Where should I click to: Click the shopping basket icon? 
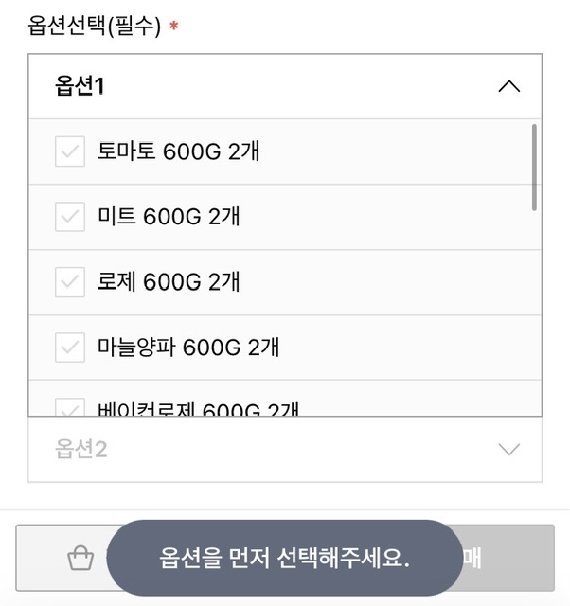coord(80,558)
